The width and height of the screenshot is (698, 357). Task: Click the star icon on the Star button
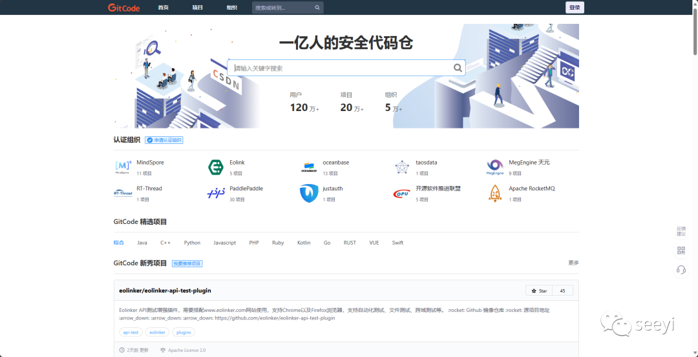(534, 291)
